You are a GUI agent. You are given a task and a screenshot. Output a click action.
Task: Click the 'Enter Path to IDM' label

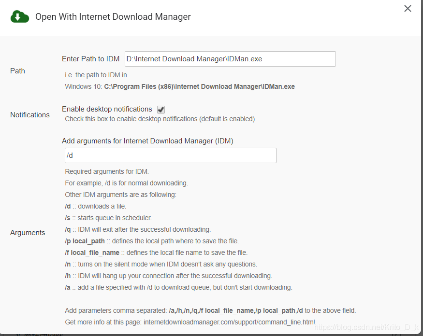[x=91, y=59]
